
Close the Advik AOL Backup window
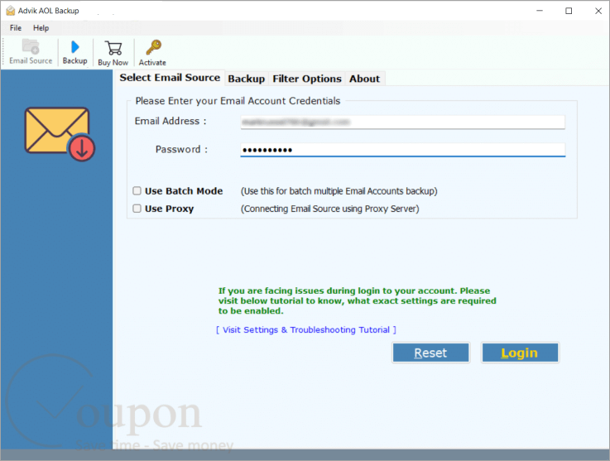598,11
